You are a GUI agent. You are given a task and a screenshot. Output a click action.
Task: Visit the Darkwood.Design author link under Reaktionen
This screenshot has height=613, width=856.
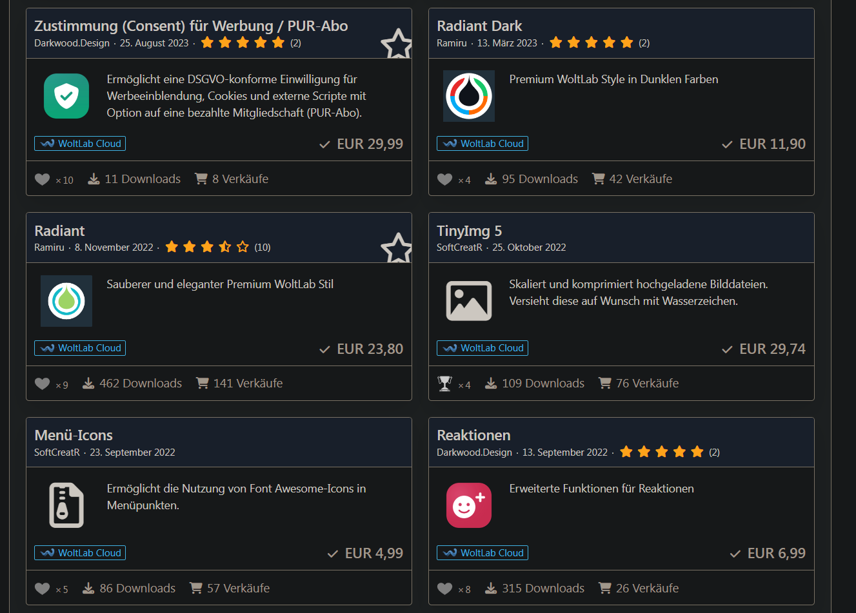474,452
